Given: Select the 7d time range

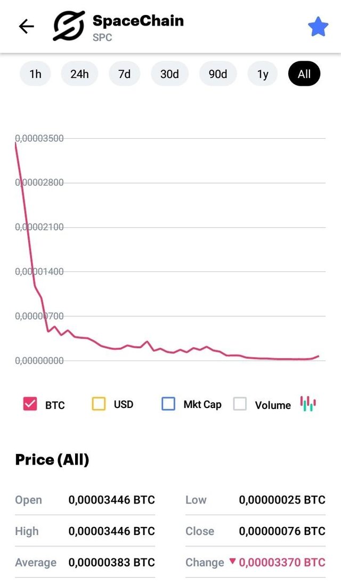Looking at the screenshot, I should 124,74.
